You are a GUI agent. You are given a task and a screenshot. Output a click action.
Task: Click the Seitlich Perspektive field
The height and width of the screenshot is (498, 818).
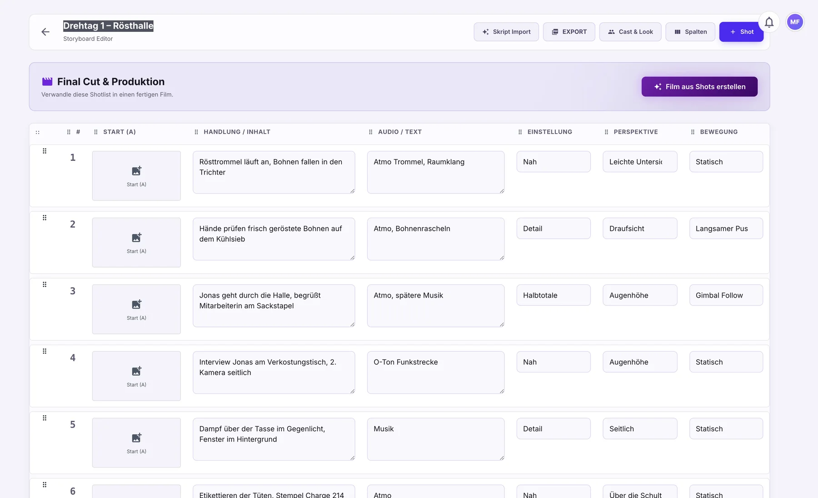pos(640,429)
